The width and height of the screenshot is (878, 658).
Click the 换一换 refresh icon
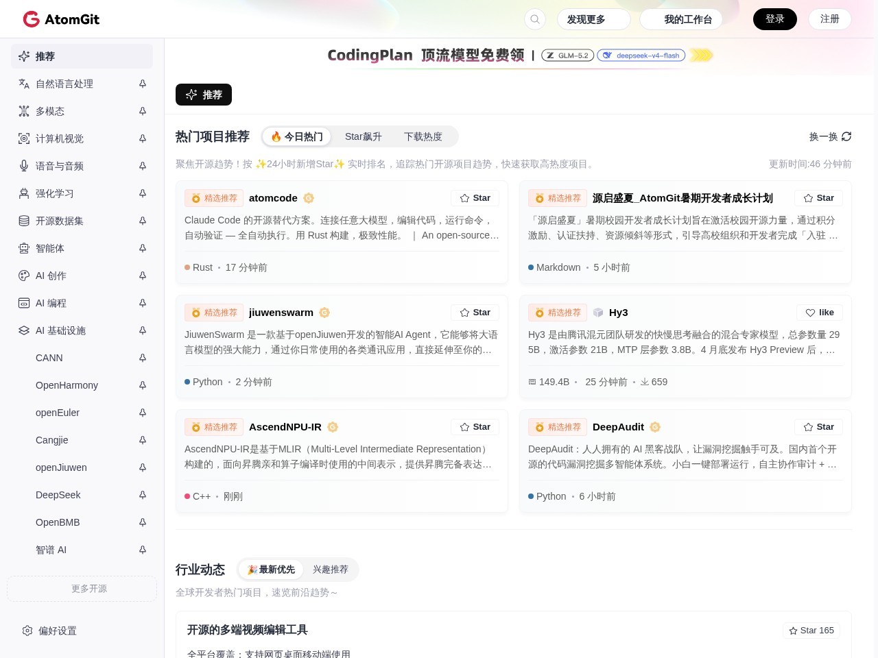(x=846, y=136)
